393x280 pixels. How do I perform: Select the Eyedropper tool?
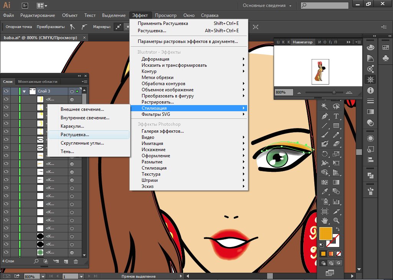pos(325,192)
